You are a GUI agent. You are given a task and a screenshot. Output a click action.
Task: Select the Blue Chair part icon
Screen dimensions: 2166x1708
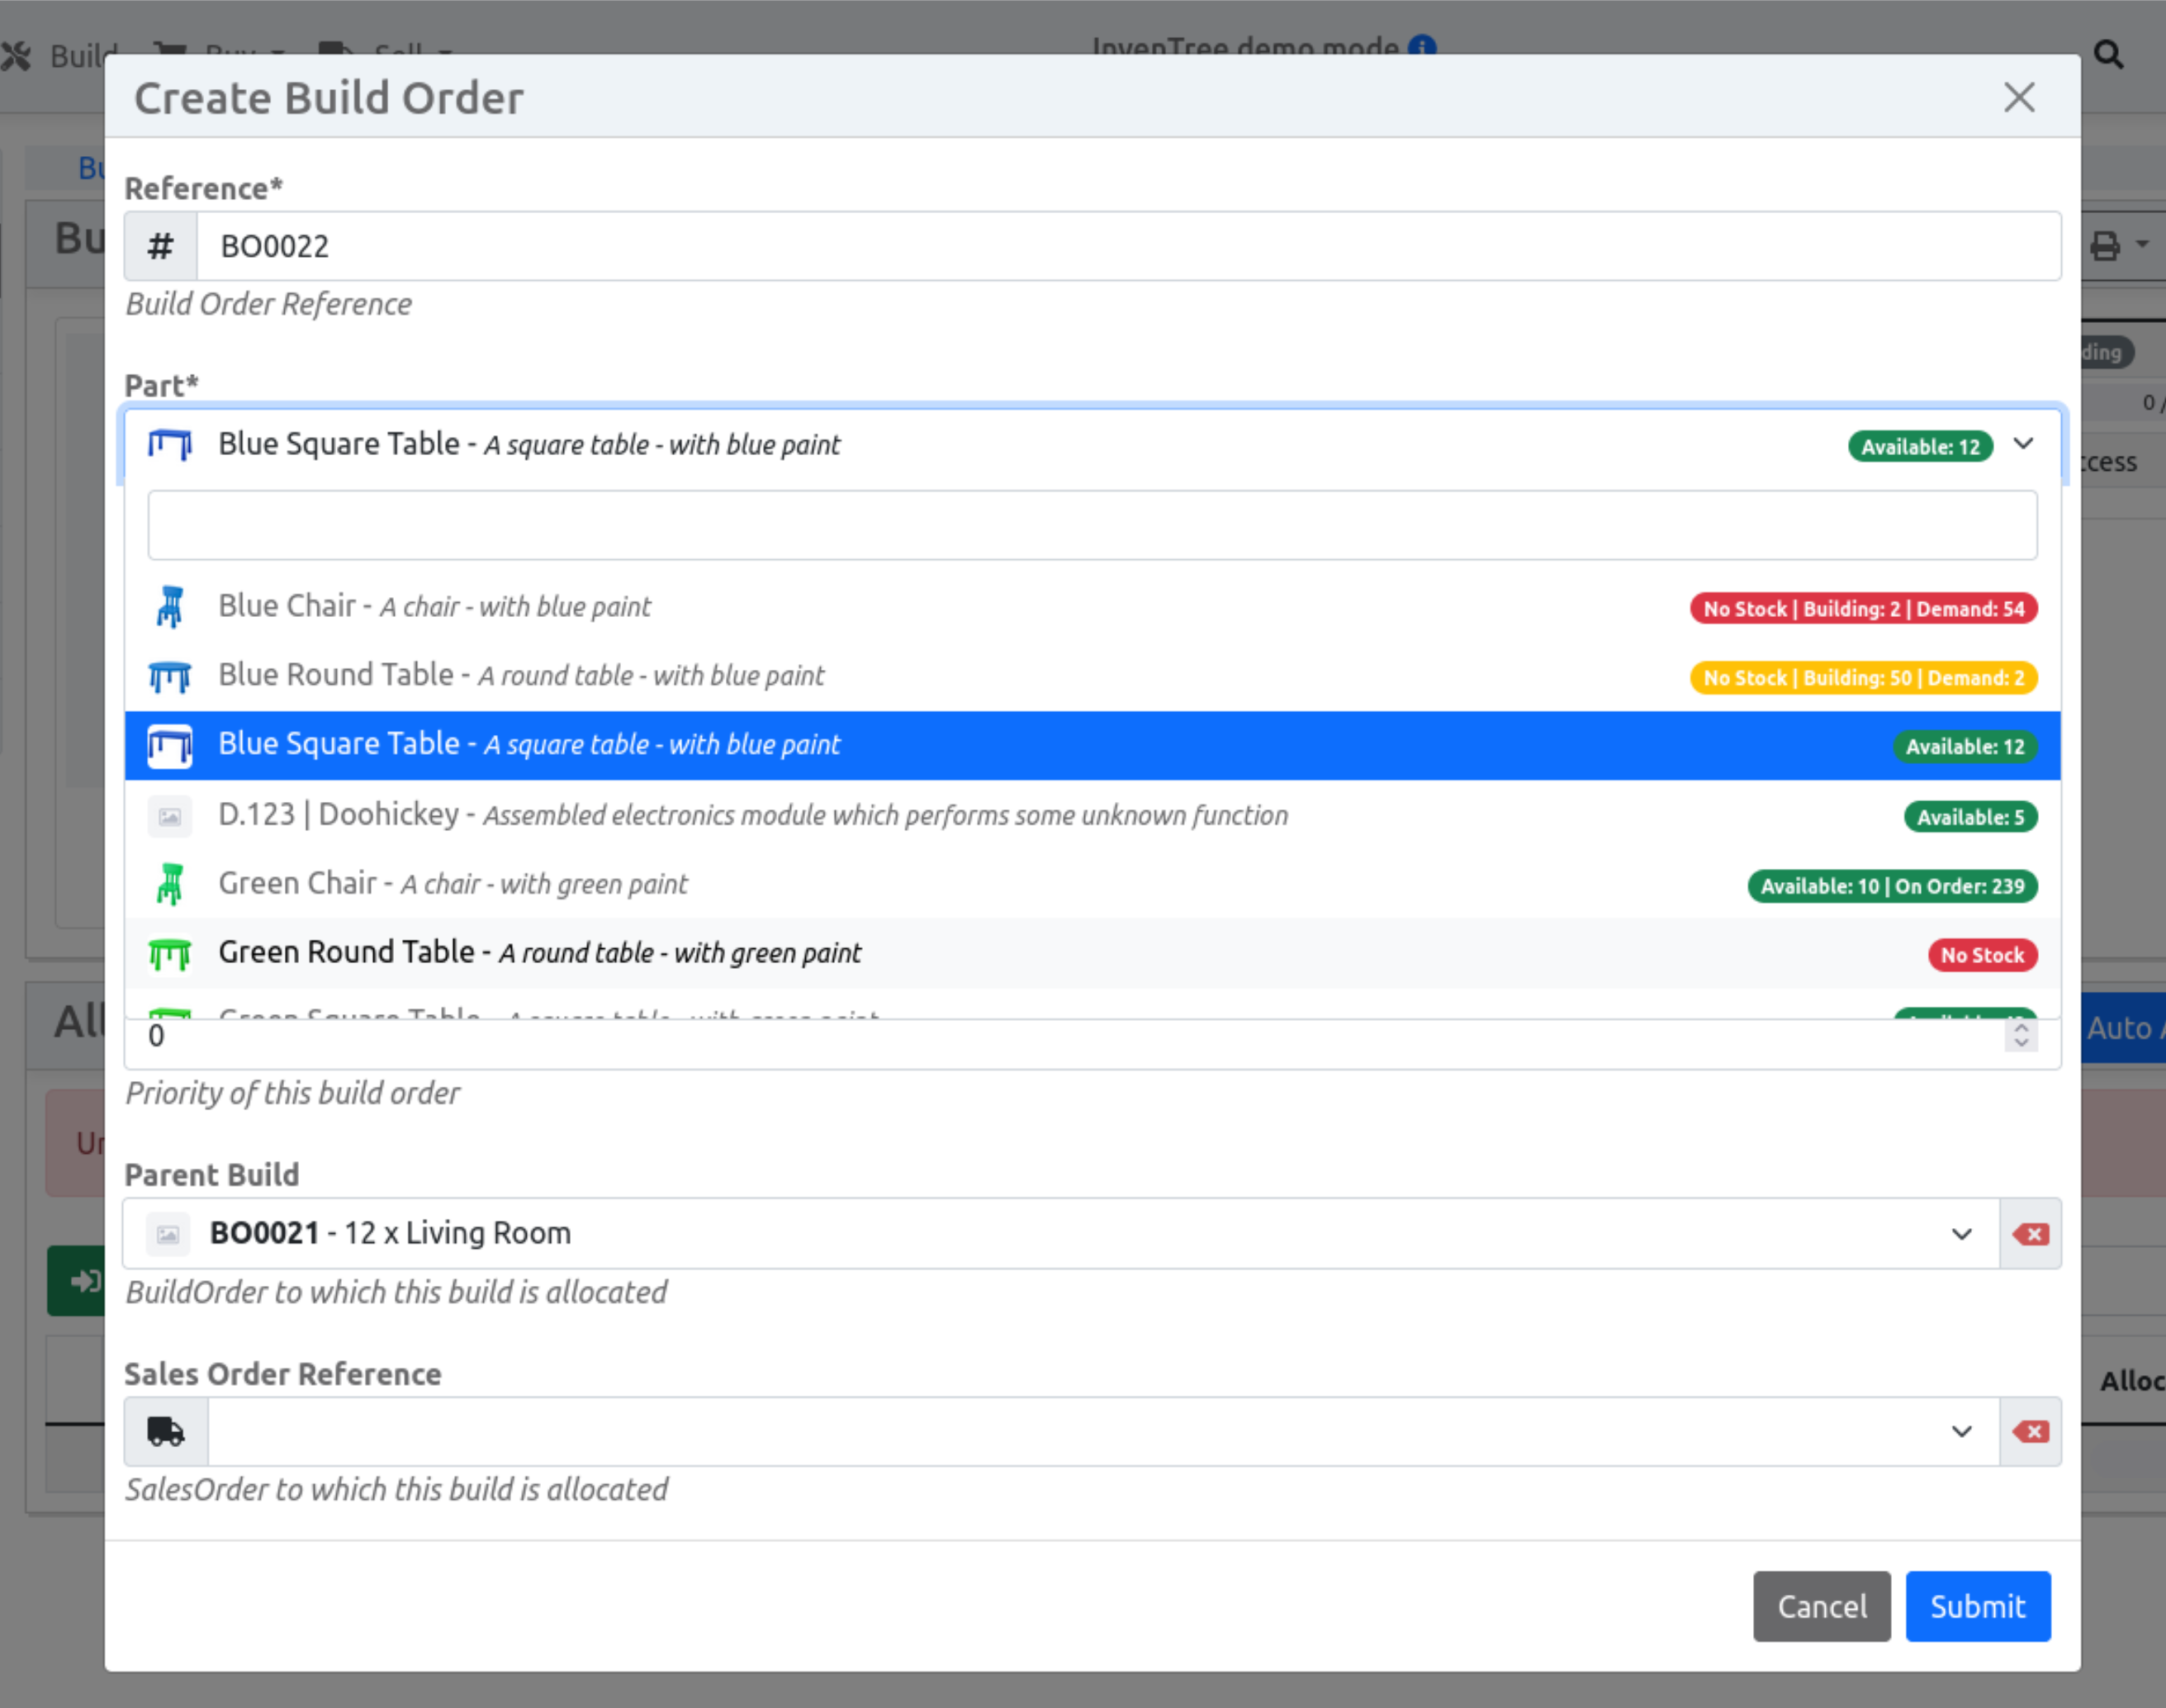(x=170, y=607)
